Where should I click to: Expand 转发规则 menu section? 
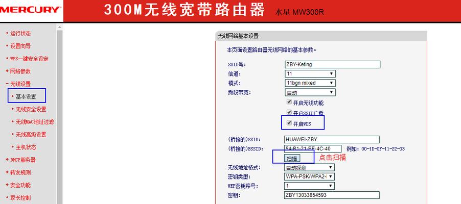pos(20,172)
